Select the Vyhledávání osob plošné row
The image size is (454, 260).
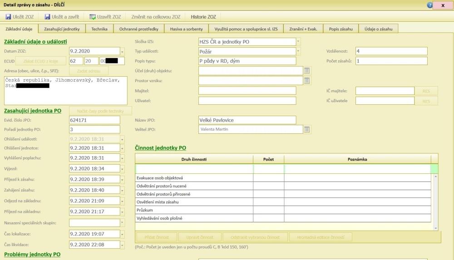coord(283,218)
